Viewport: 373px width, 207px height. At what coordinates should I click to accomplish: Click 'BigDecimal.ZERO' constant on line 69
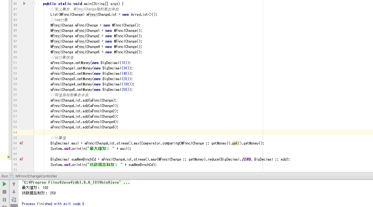236,159
